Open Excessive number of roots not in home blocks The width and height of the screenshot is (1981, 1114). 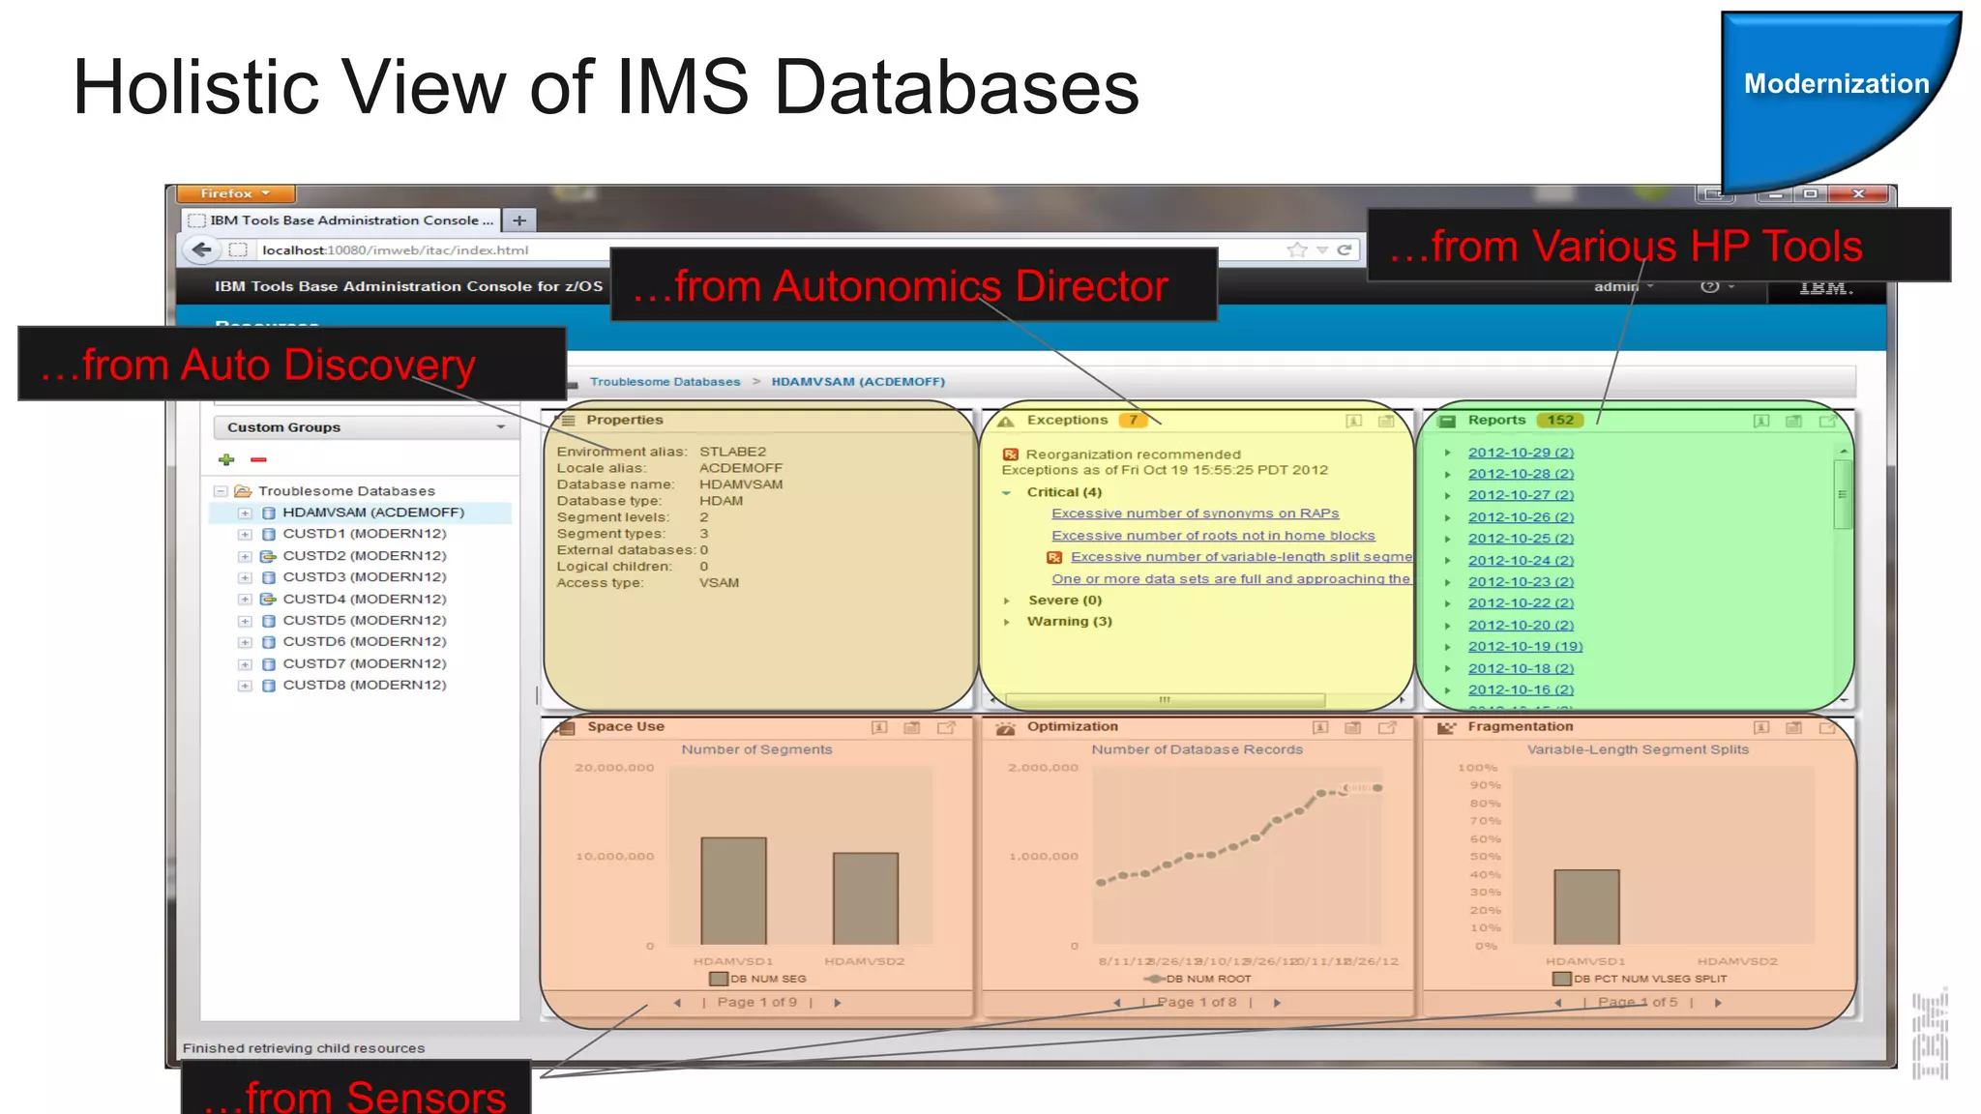point(1213,536)
